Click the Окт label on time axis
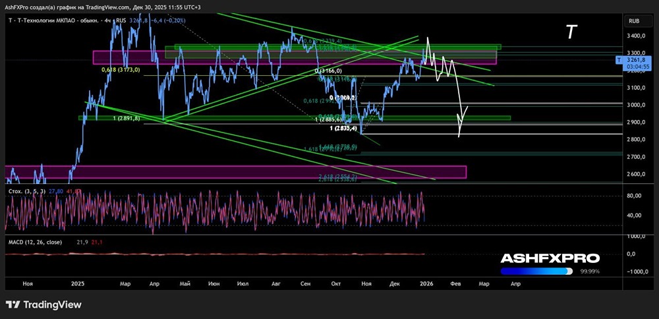This screenshot has height=319, width=659. click(x=335, y=283)
